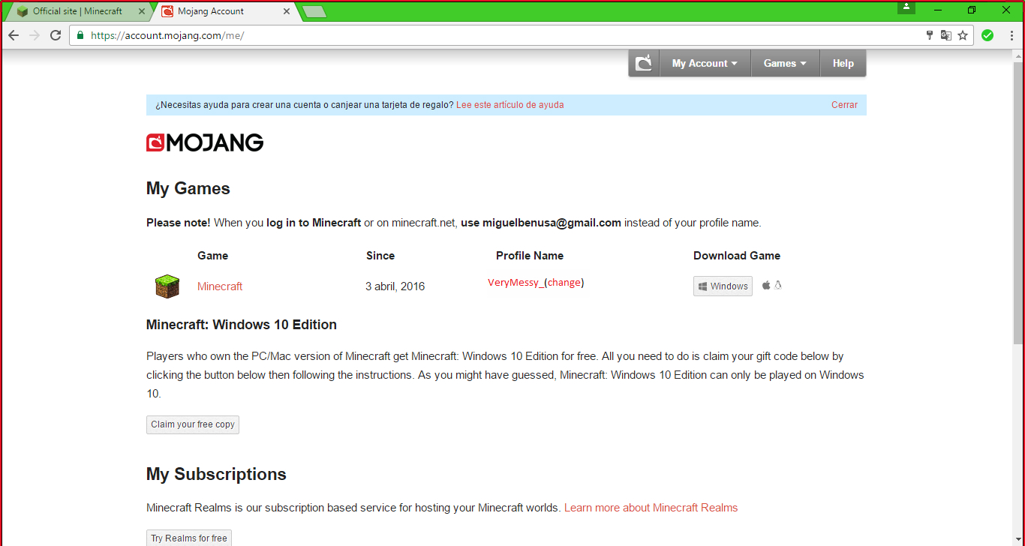Click the date 3 abril, 2016
The height and width of the screenshot is (546, 1025).
(395, 286)
